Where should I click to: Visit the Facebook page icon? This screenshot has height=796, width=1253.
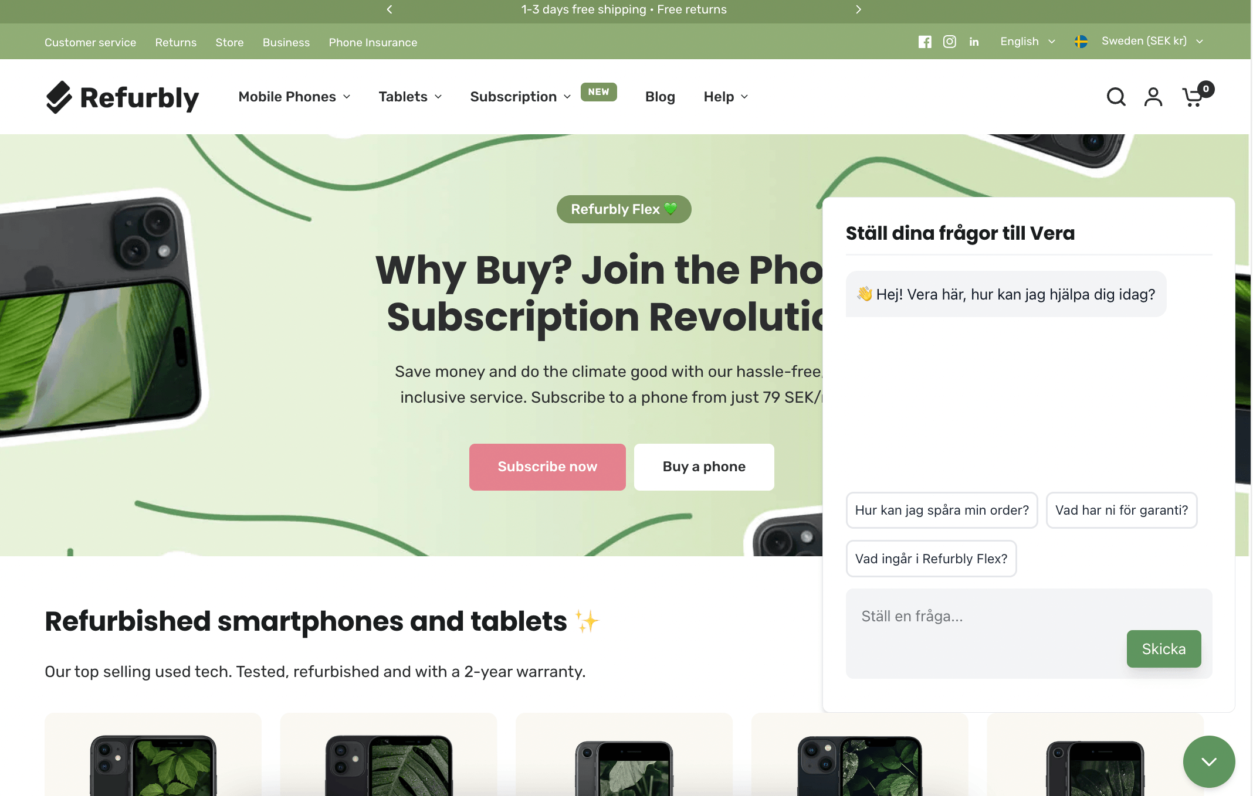pyautogui.click(x=925, y=42)
